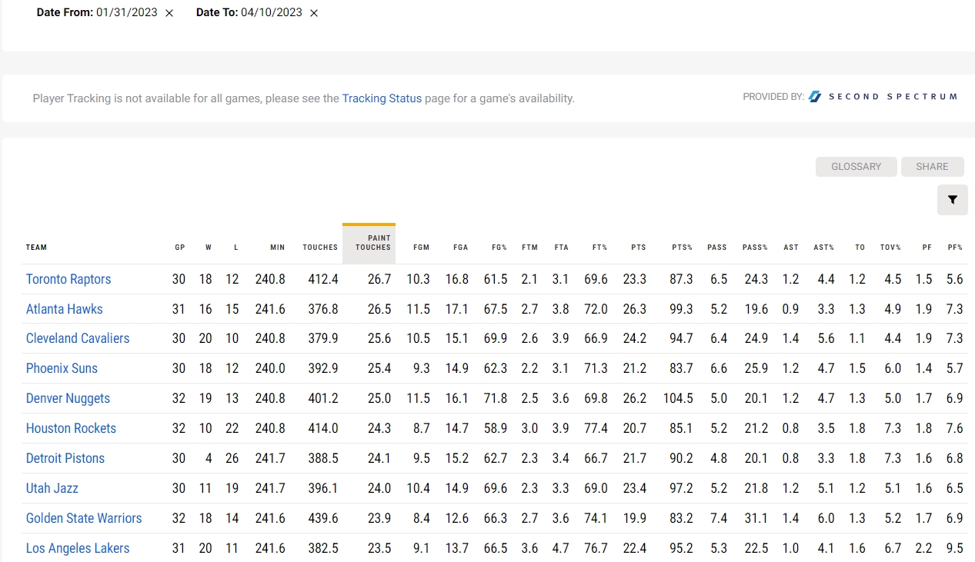Click Cavaliers FG% value 69.9
This screenshot has height=562, width=975.
(x=495, y=338)
